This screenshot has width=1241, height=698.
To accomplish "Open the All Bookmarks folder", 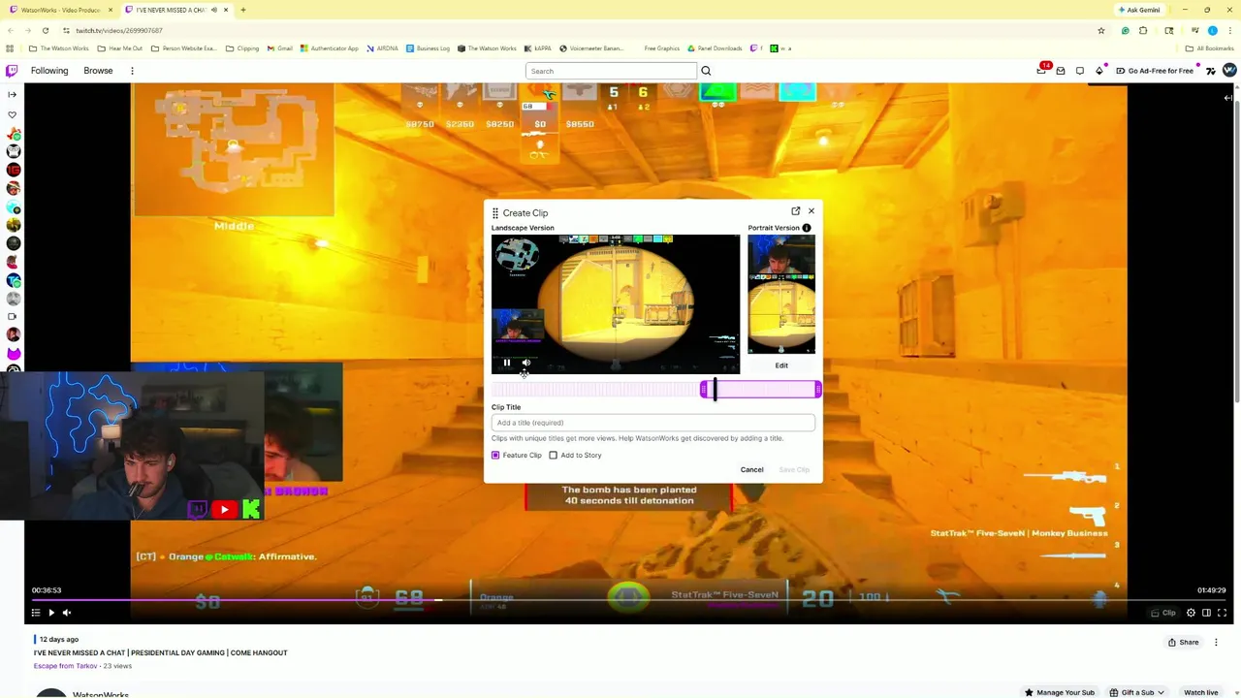I will tap(1209, 48).
